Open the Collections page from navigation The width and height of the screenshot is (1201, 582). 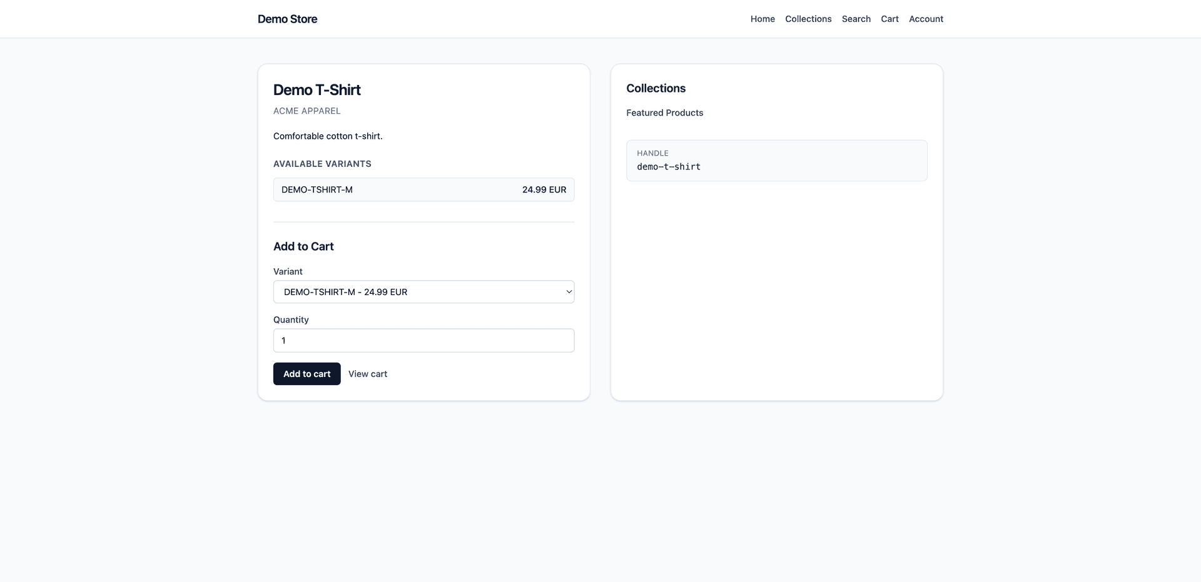click(x=808, y=19)
